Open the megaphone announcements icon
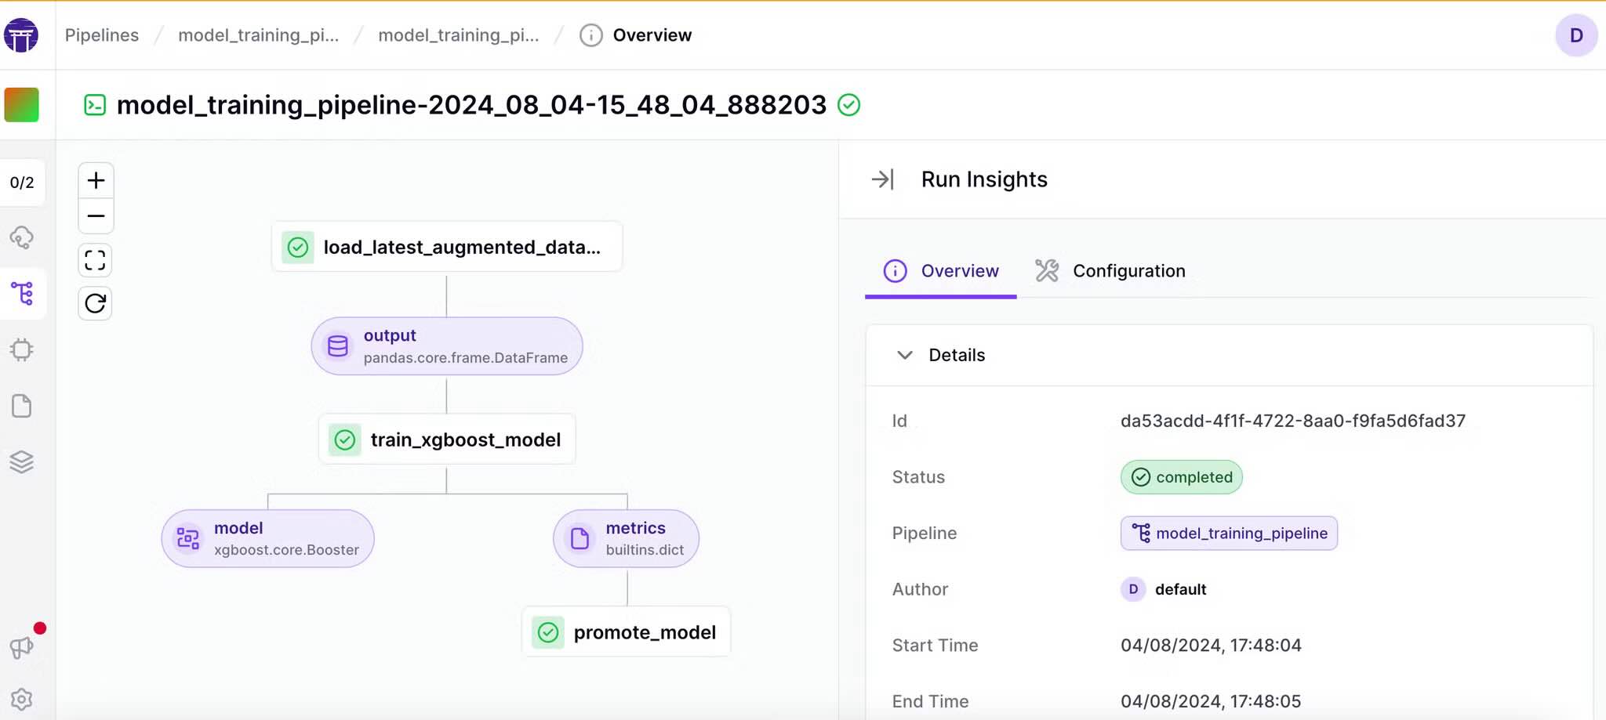Image resolution: width=1606 pixels, height=720 pixels. [x=22, y=646]
